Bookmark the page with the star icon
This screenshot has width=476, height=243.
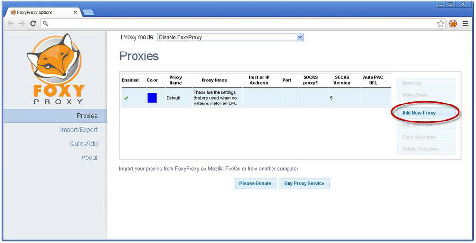click(x=441, y=24)
